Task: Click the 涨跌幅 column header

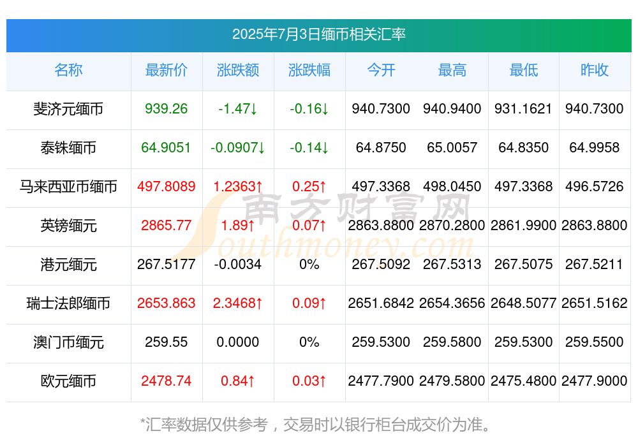Action: pos(309,70)
